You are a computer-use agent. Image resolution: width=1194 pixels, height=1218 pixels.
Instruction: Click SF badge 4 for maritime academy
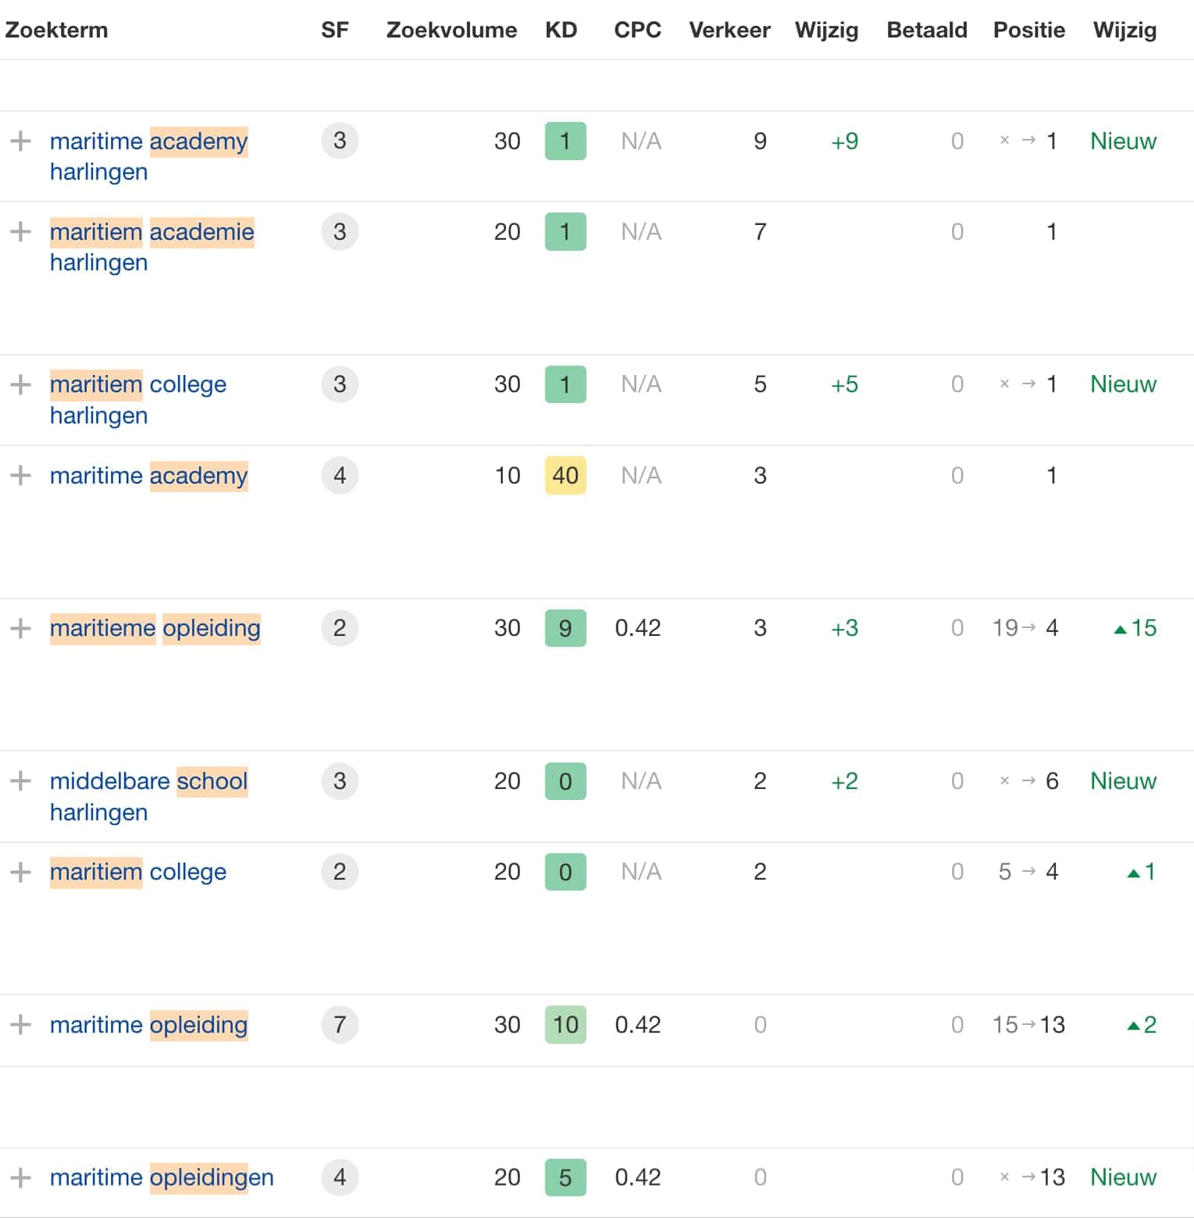(340, 475)
